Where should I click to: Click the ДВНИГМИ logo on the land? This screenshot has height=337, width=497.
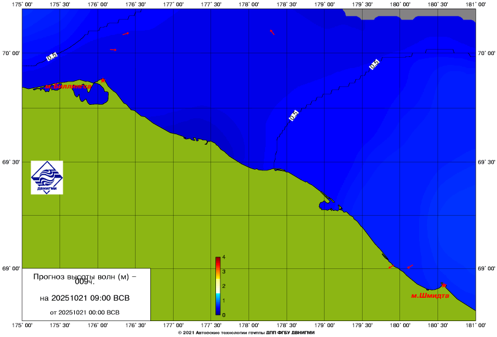coord(47,178)
